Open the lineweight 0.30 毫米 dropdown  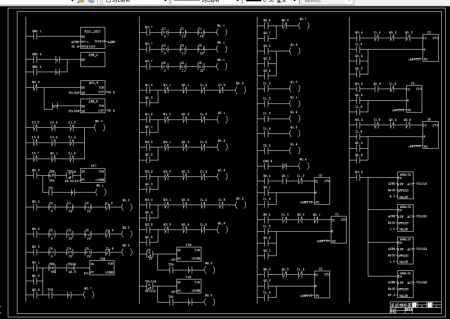pos(270,1)
